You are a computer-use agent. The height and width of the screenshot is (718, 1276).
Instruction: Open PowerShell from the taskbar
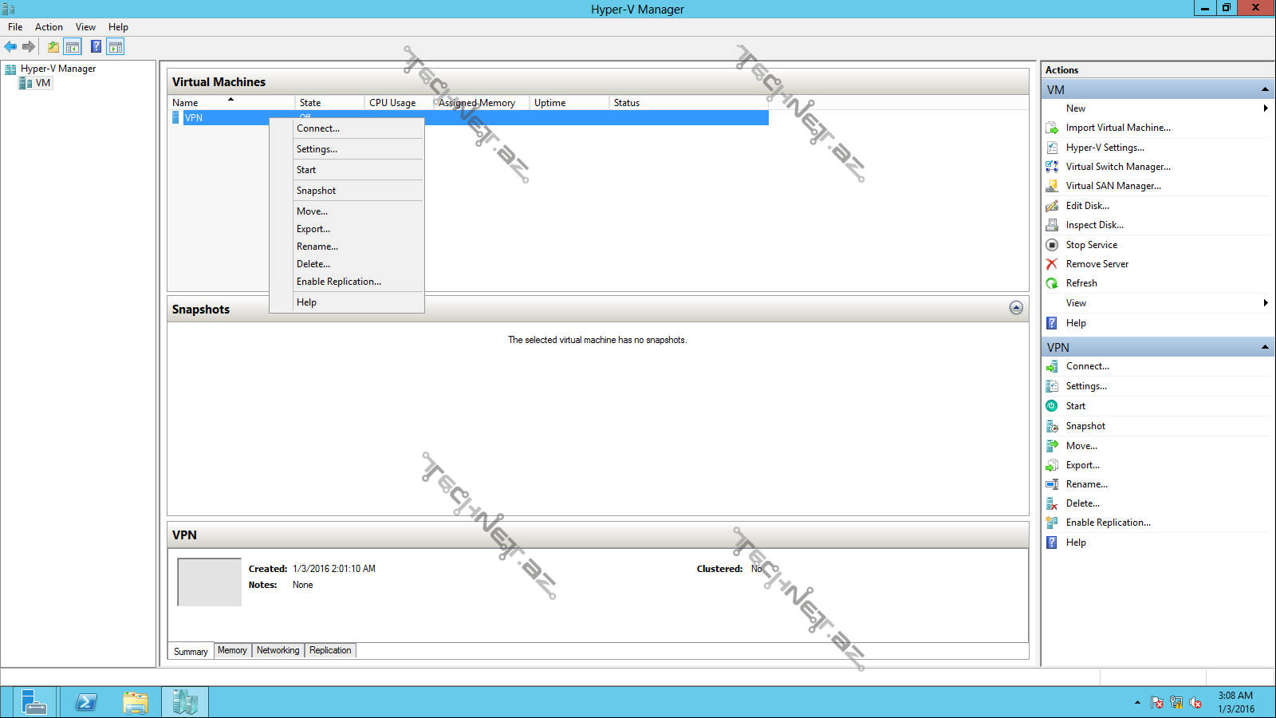tap(86, 702)
